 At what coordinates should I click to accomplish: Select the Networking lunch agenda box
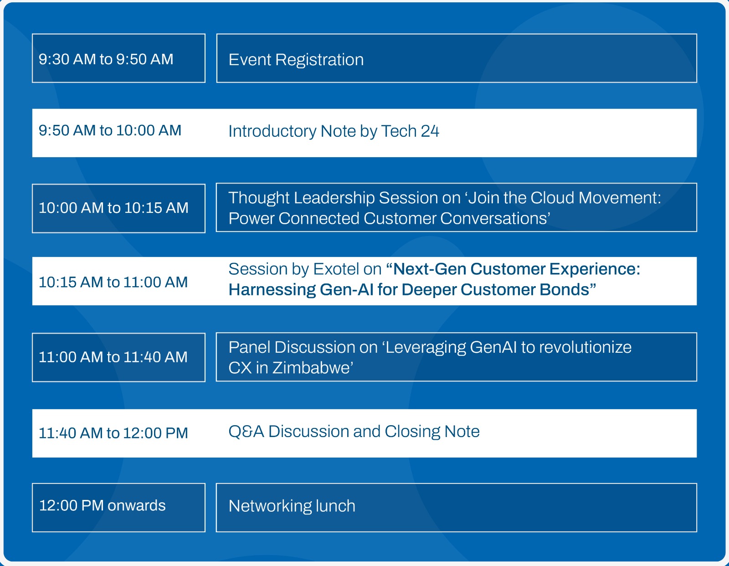pos(456,507)
